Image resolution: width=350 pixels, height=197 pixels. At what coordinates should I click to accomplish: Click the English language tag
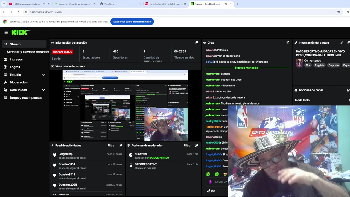319,65
